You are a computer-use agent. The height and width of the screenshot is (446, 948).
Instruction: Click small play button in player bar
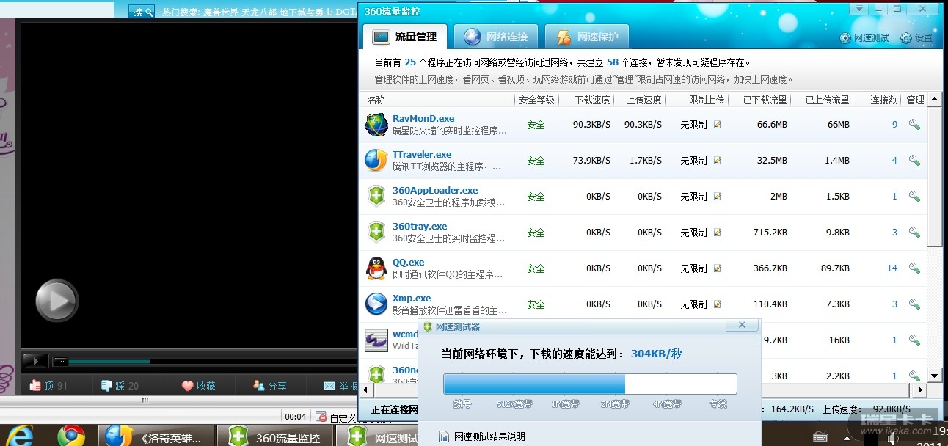point(34,360)
